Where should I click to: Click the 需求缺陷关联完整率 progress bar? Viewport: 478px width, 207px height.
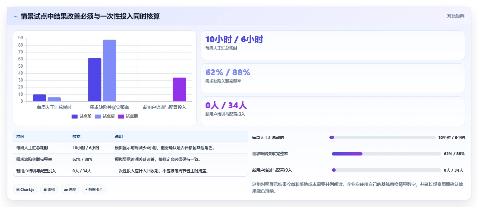(386, 154)
